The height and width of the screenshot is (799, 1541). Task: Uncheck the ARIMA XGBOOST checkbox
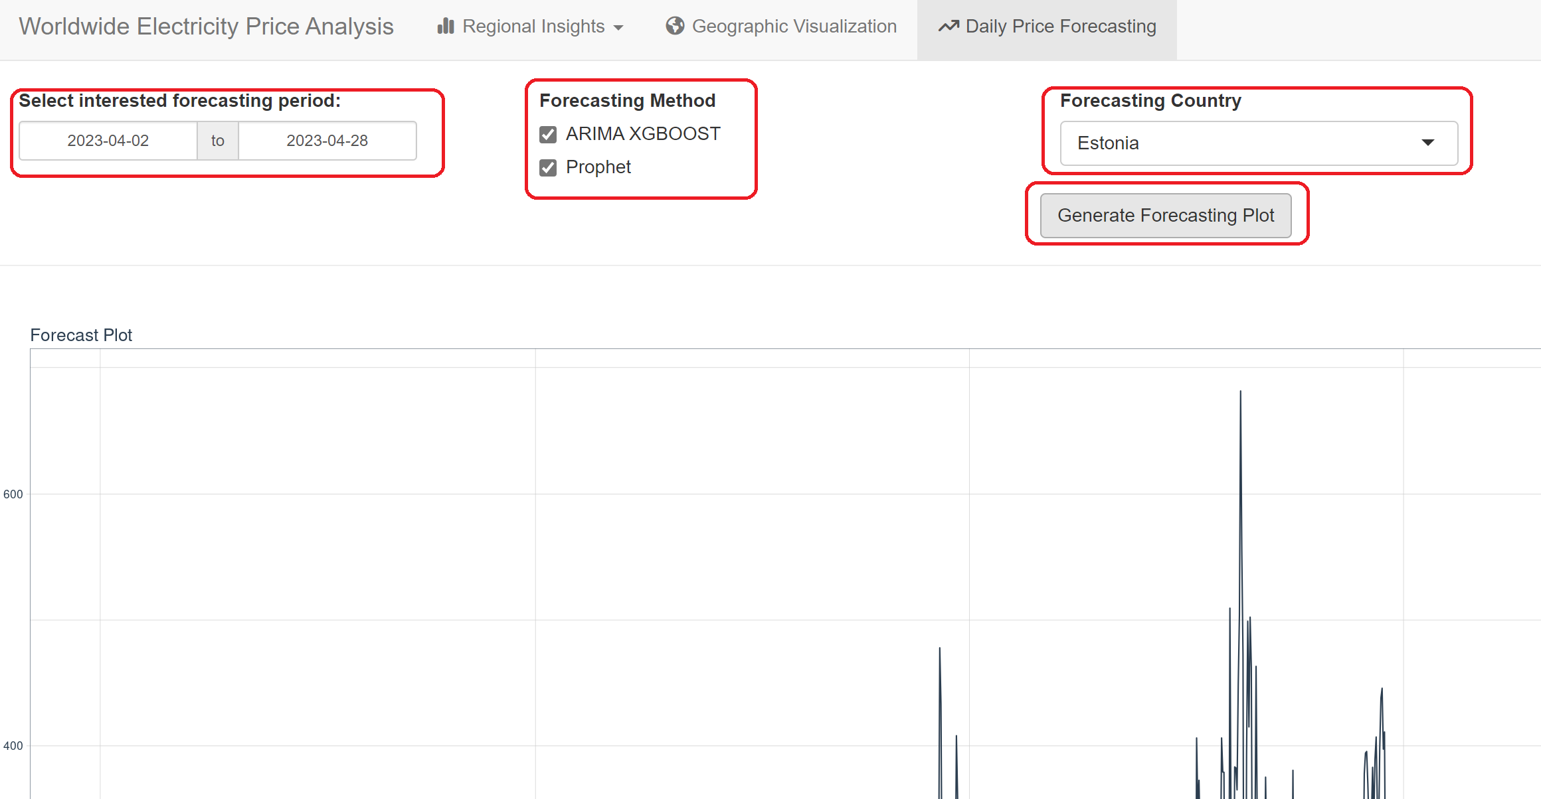pyautogui.click(x=548, y=135)
